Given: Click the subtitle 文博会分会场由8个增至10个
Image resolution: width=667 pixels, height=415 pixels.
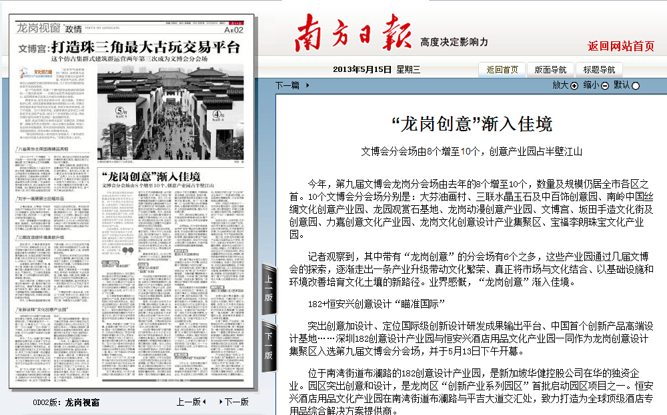Looking at the screenshot, I should [421, 152].
